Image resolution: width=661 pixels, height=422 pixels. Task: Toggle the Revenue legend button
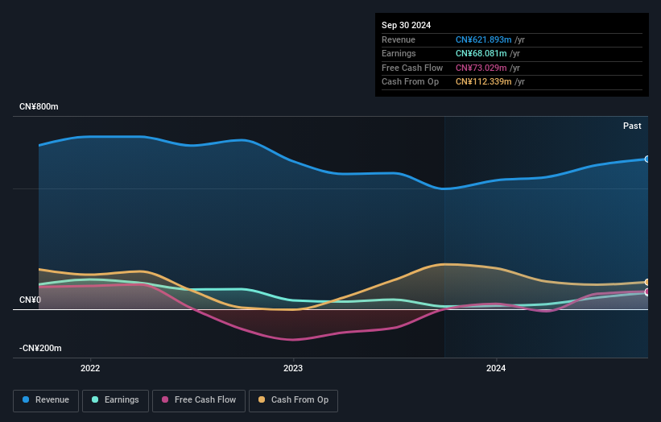[46, 400]
